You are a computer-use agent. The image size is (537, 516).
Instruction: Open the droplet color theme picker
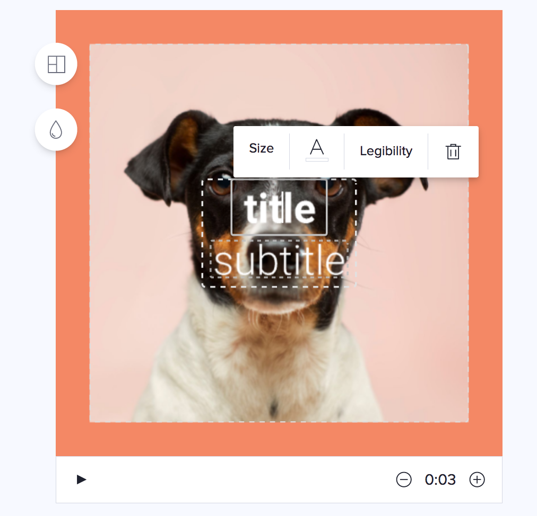point(56,130)
